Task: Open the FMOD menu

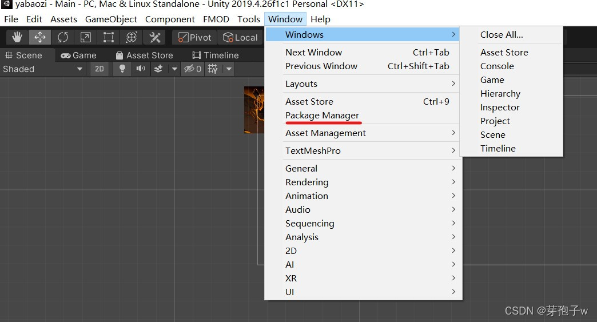Action: (x=216, y=19)
